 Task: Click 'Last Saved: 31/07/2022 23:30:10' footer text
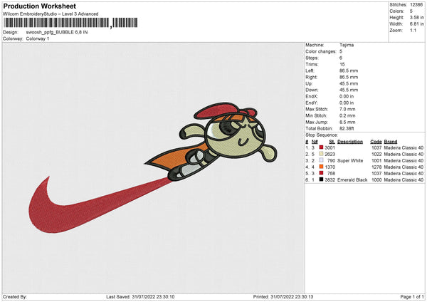(140, 297)
